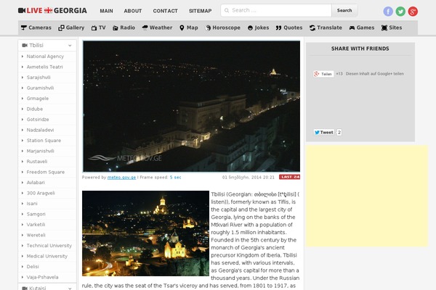Select Freedom Square camera
Image resolution: width=436 pixels, height=290 pixels.
click(x=46, y=172)
